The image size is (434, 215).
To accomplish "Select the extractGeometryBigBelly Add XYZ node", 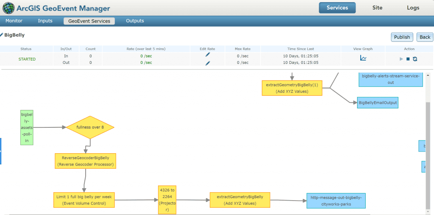I will (240, 200).
